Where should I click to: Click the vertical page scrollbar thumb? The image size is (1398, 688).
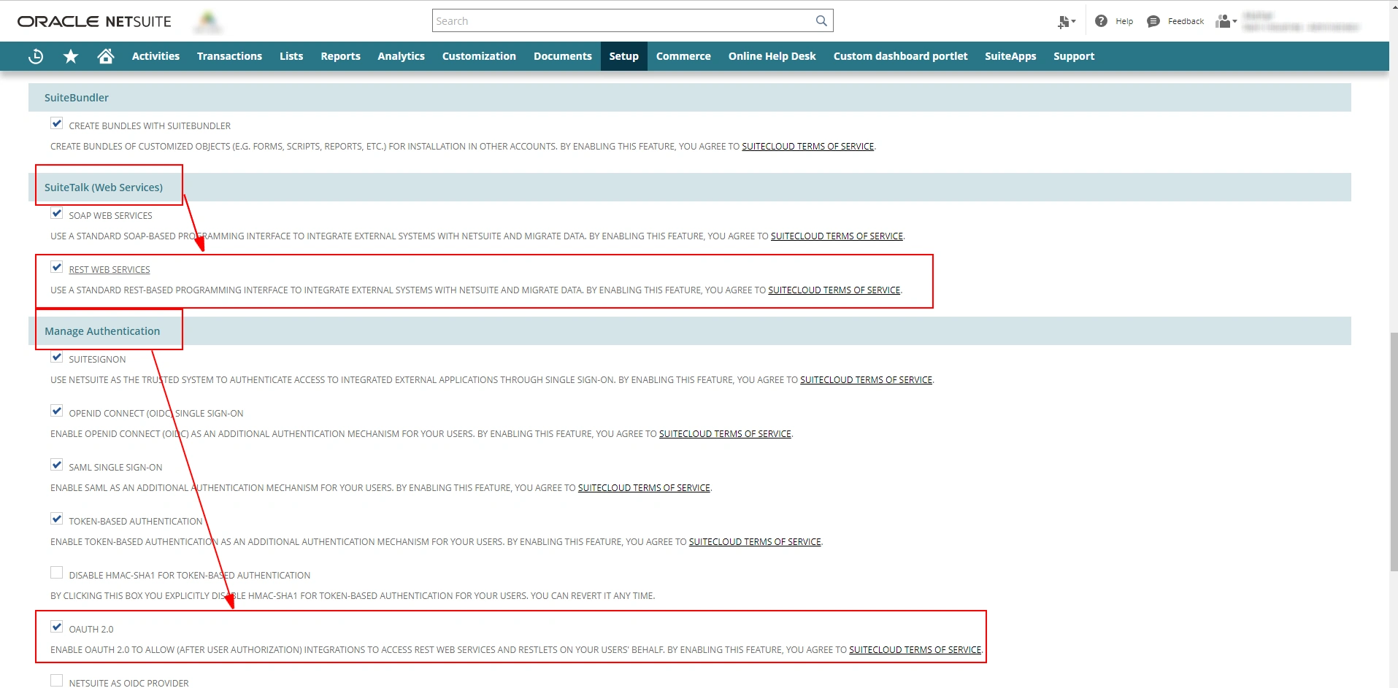(x=1393, y=451)
